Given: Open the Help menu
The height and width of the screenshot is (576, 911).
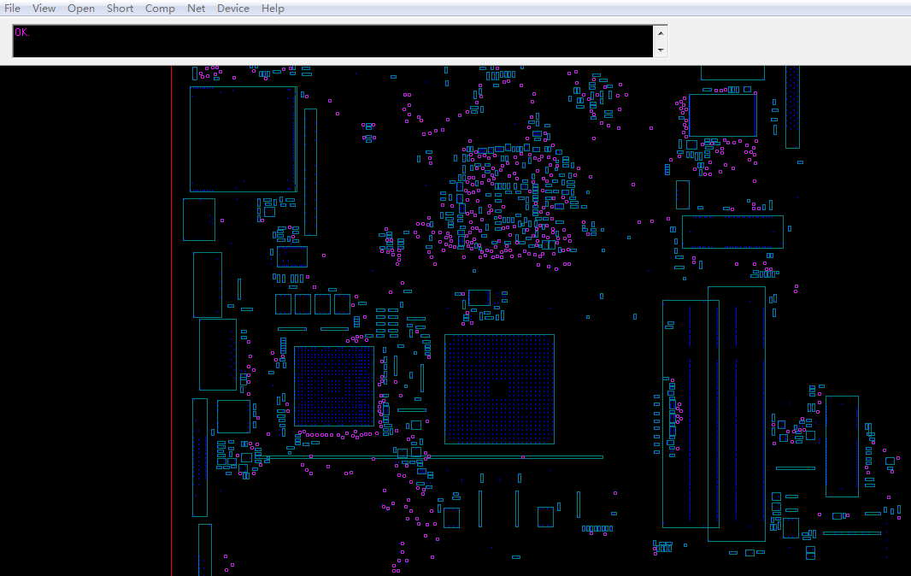Looking at the screenshot, I should [273, 9].
